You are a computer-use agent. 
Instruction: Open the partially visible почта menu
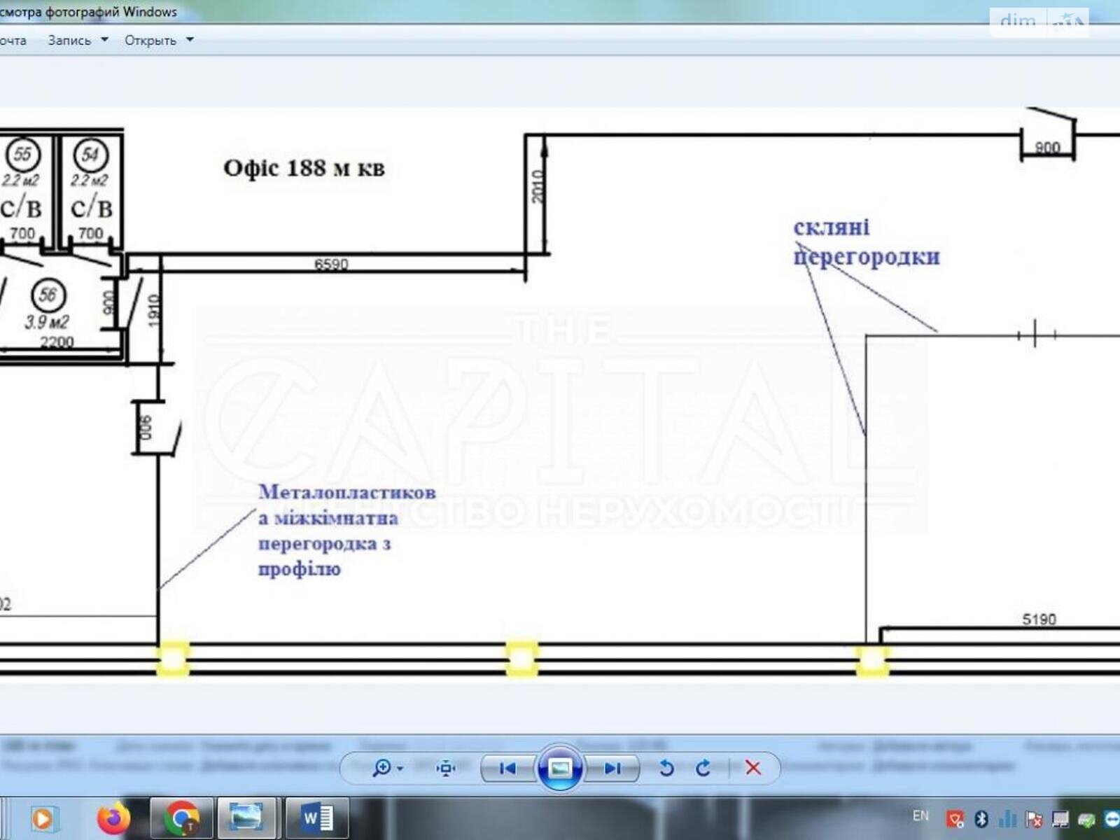coord(13,41)
